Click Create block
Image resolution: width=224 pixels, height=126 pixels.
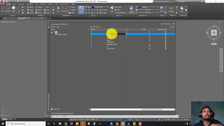118,7
